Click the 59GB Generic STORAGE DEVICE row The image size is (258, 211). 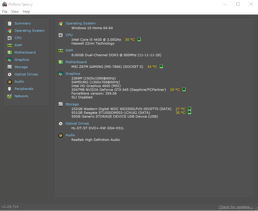click(115, 116)
